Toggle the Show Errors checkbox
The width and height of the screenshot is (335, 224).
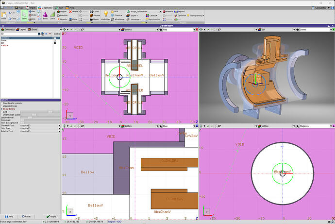[2, 109]
